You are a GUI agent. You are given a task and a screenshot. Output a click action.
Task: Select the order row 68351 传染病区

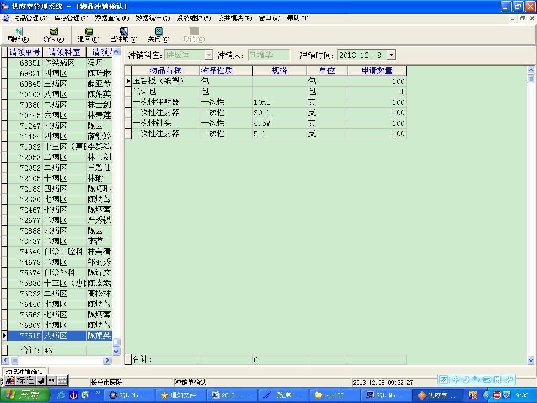[60, 63]
